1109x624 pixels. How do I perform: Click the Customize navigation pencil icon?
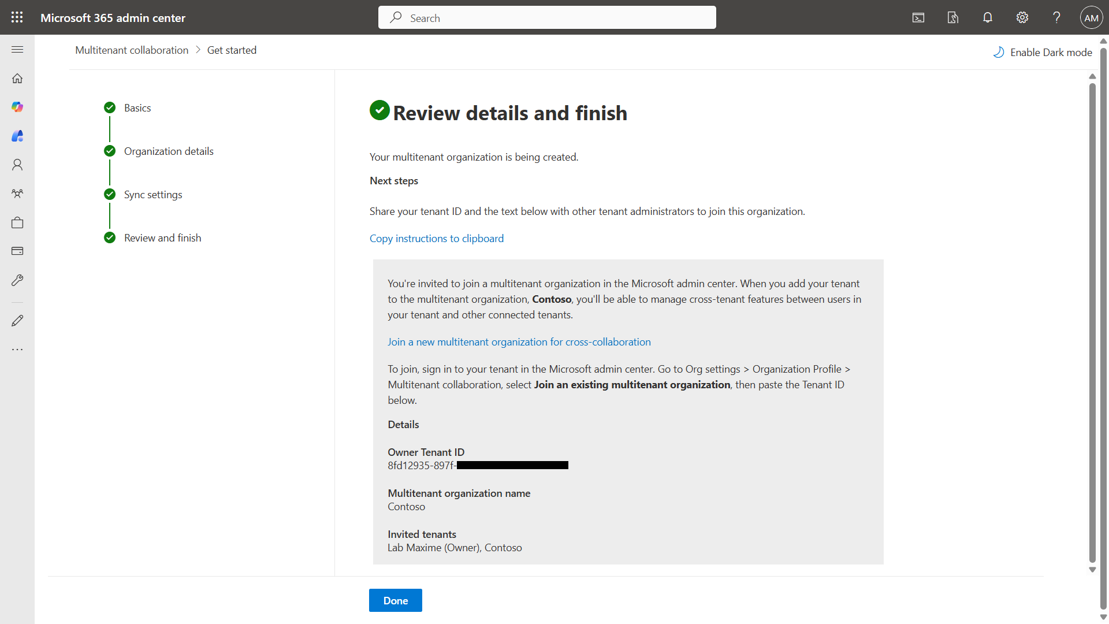[17, 321]
